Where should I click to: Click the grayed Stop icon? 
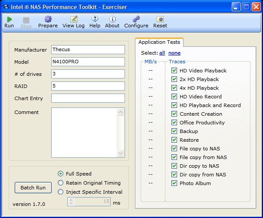(26, 20)
